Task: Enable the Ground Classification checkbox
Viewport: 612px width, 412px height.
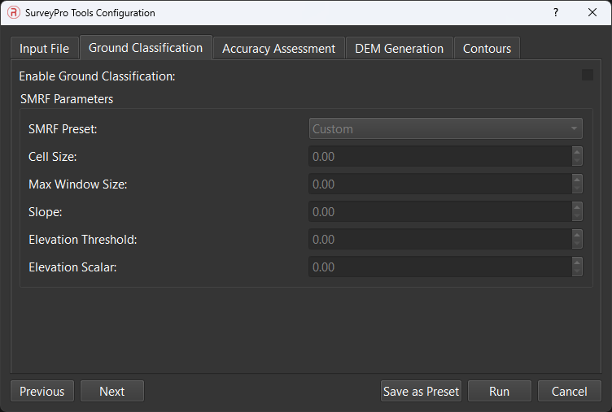Action: [x=588, y=76]
